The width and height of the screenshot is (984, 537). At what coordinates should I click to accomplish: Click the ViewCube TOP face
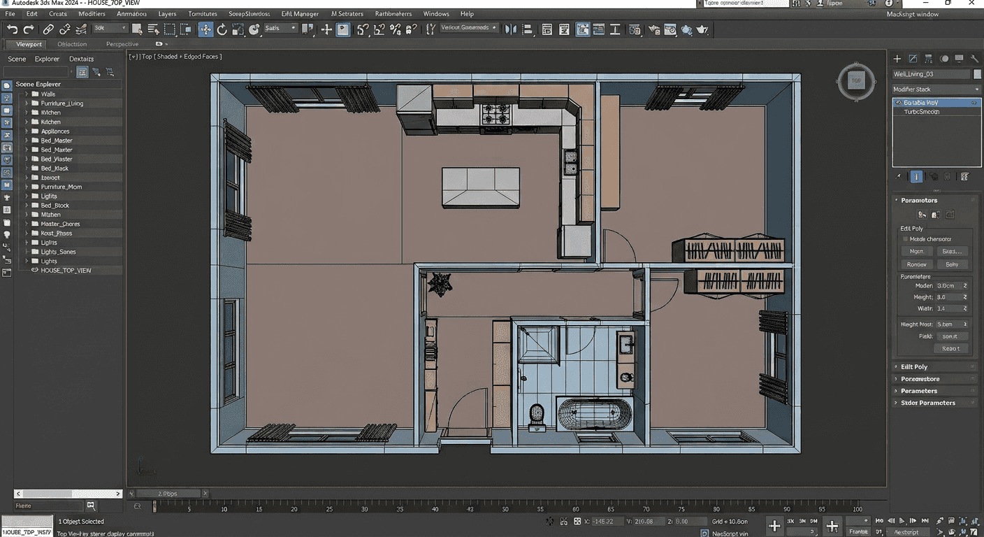click(855, 81)
